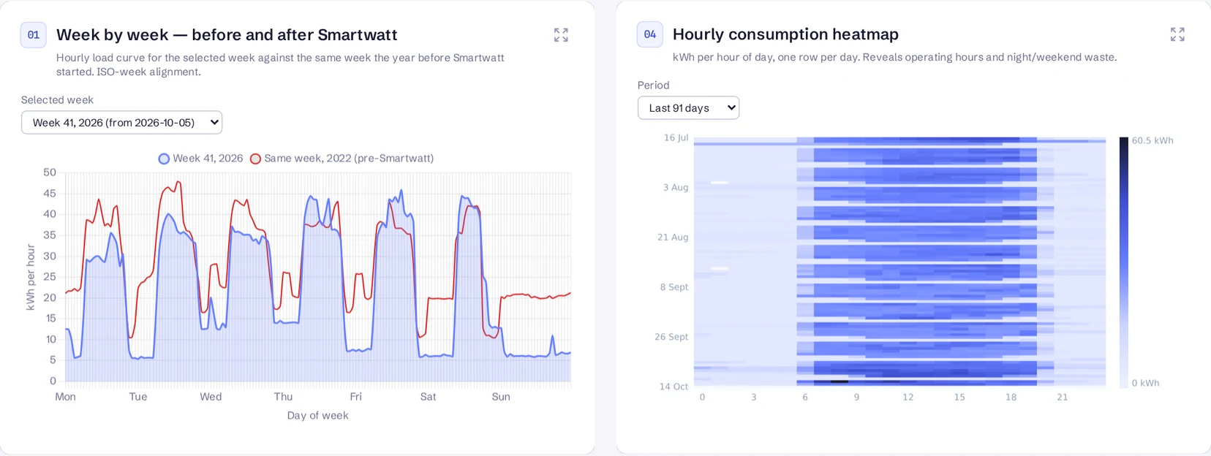This screenshot has width=1211, height=456.
Task: Toggle the Week 41, 2026 legend series
Action: point(201,159)
